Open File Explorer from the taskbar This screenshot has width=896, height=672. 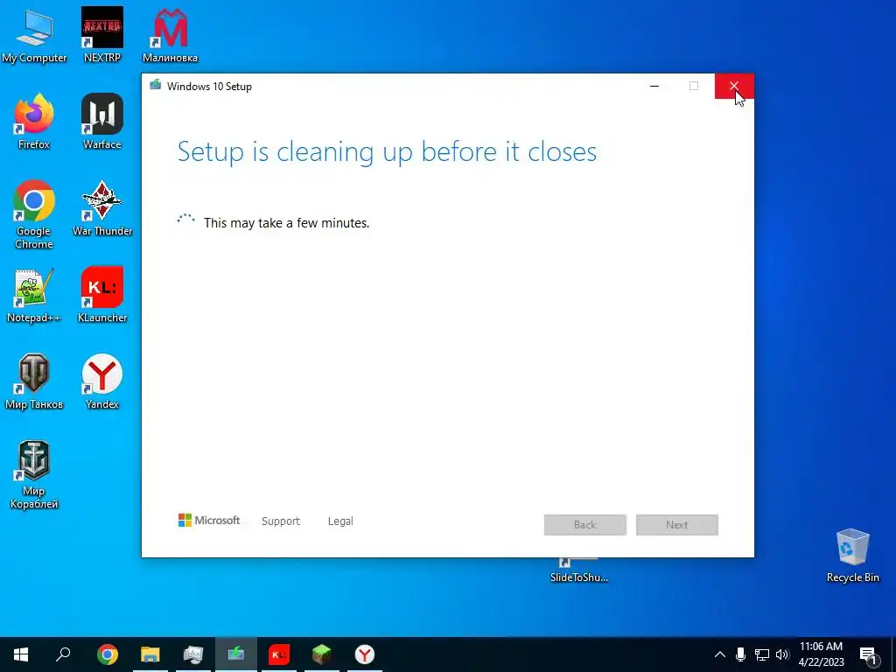[x=150, y=654]
